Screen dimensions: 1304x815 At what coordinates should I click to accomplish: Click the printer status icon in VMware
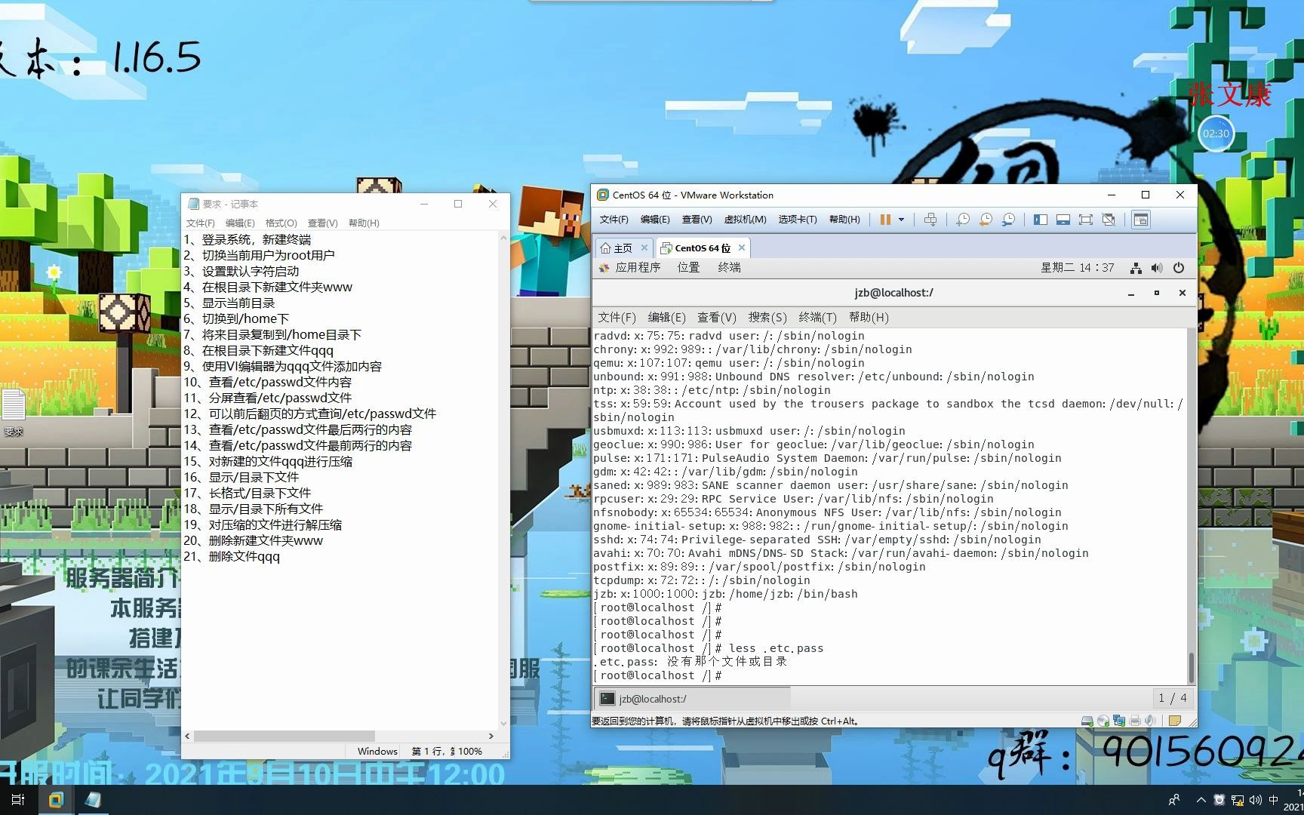1134,721
